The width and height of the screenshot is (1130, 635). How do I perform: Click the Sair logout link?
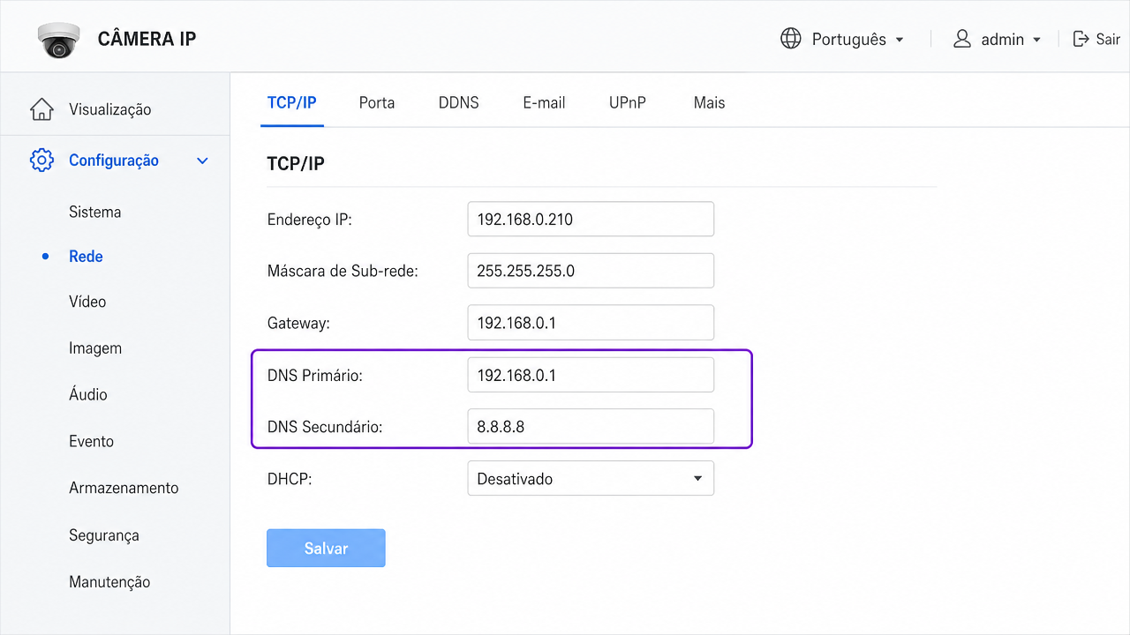[x=1108, y=40]
